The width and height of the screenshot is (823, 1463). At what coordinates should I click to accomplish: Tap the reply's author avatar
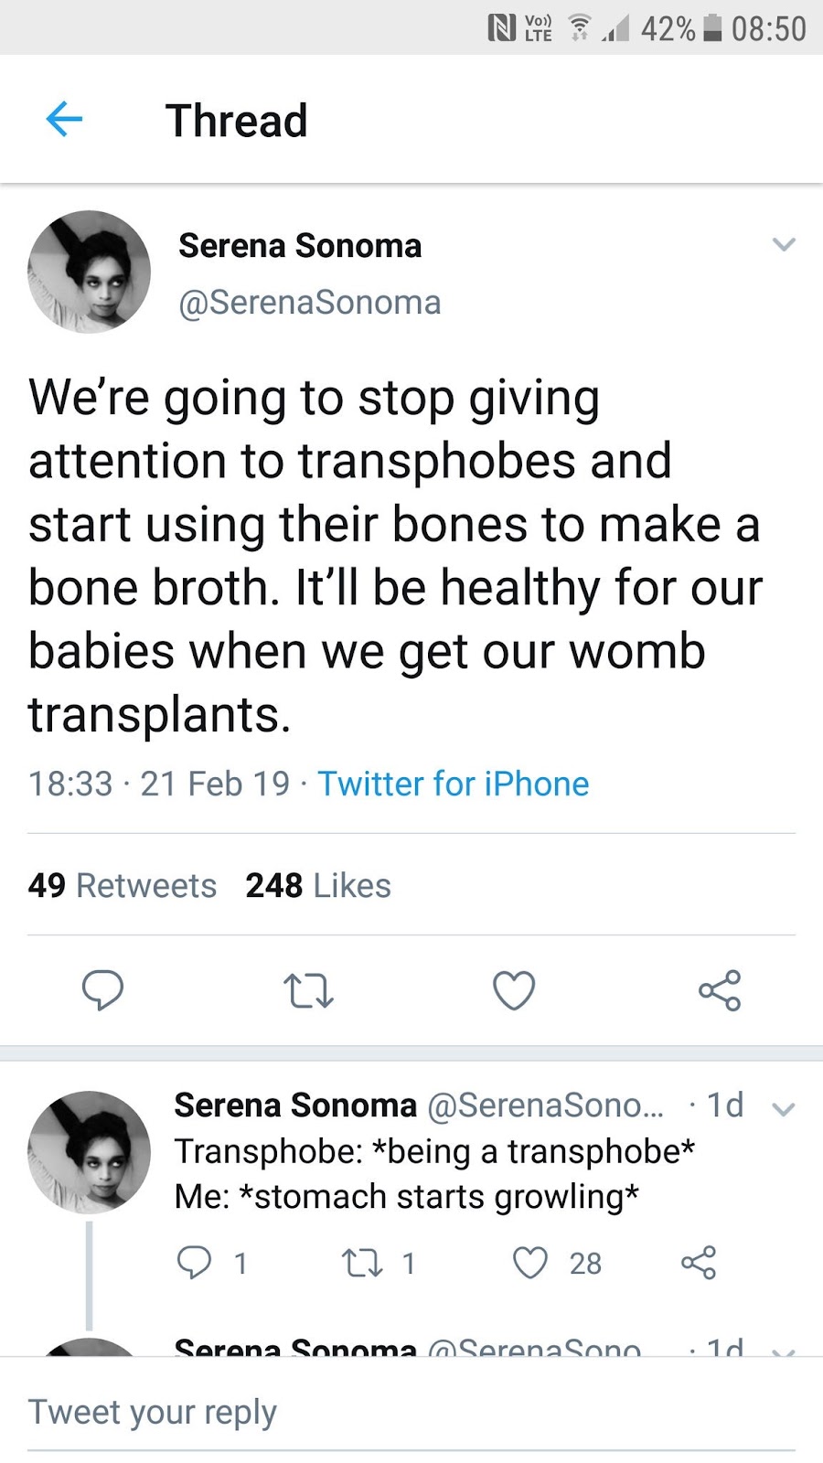click(89, 1151)
